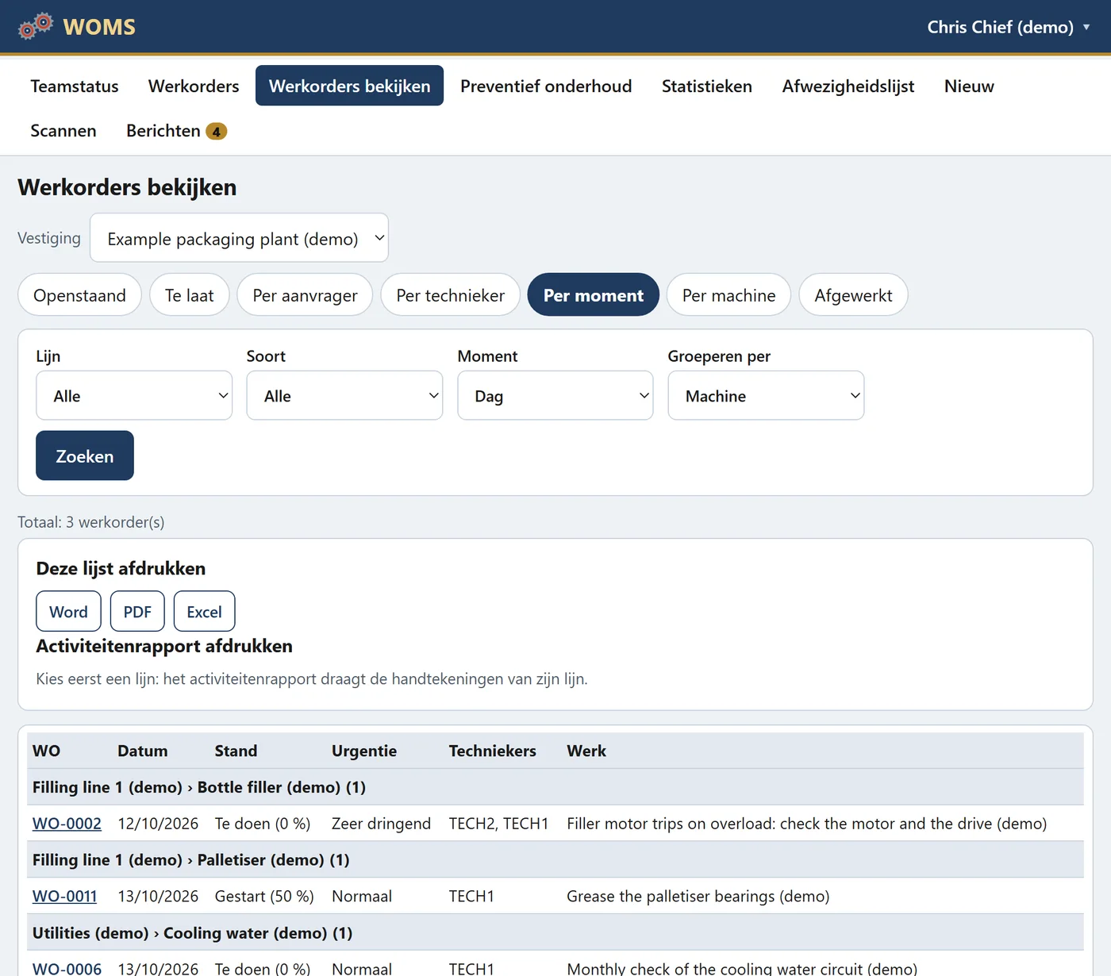This screenshot has height=976, width=1111.
Task: Click the Nieuw menu item
Action: 969,86
